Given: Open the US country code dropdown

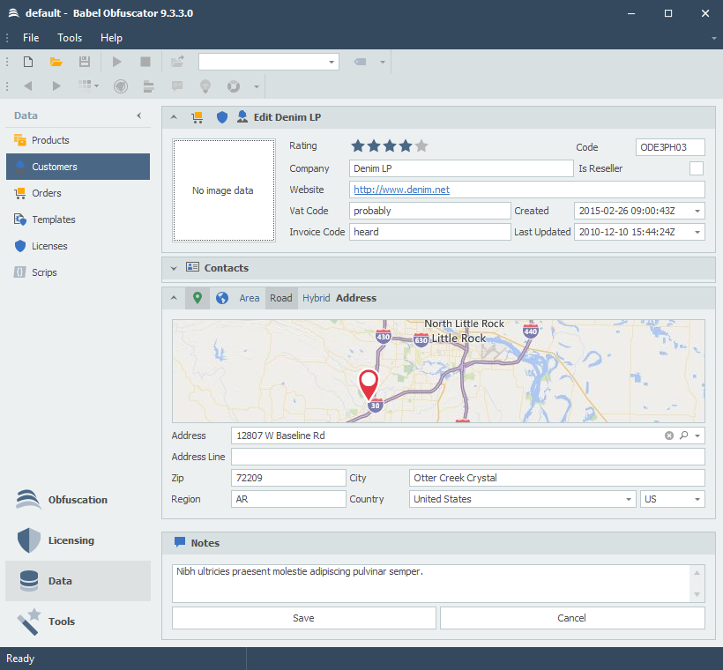Looking at the screenshot, I should click(697, 499).
